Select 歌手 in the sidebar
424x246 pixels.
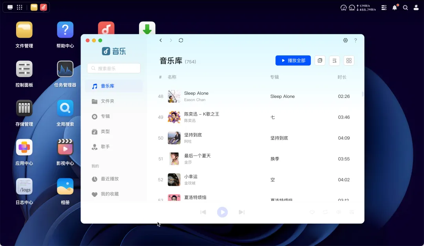(x=114, y=147)
